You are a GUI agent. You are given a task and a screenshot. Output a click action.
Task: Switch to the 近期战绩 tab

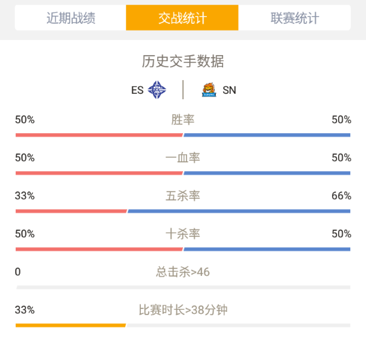tap(71, 18)
